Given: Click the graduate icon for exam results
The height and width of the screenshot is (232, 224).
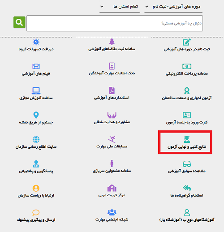Looking at the screenshot, I should 187,139.
